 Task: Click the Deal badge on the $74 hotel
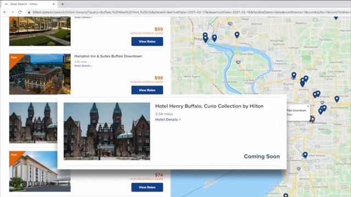(14, 155)
